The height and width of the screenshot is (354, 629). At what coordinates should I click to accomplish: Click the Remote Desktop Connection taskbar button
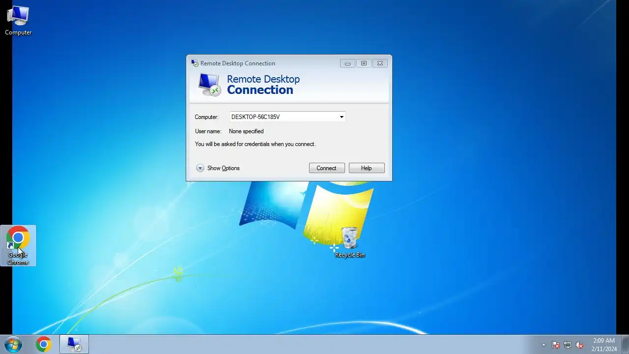pyautogui.click(x=74, y=345)
